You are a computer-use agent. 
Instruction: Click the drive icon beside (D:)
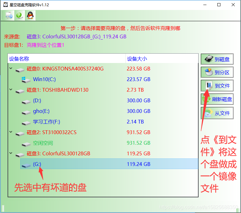(x=26, y=102)
